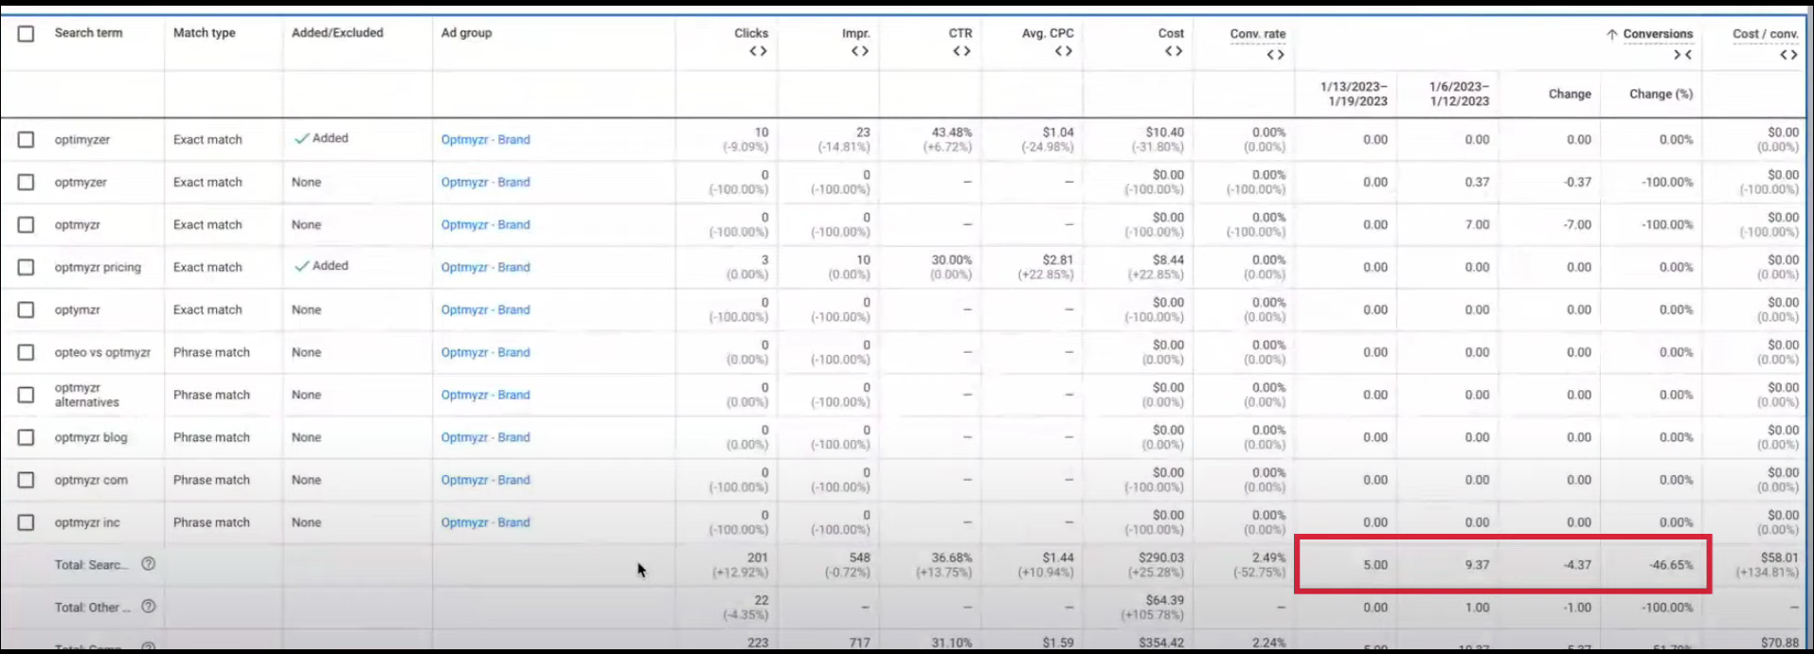Screen dimensions: 1814x654
Task: Open Optmyzr - Brand link for optmyzr blog
Action: [485, 437]
